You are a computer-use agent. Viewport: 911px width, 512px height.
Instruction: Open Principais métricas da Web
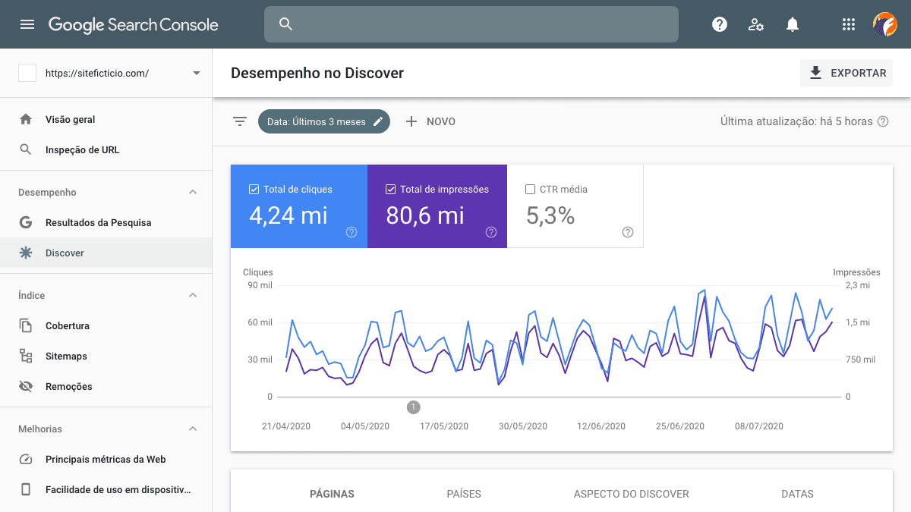pyautogui.click(x=106, y=459)
